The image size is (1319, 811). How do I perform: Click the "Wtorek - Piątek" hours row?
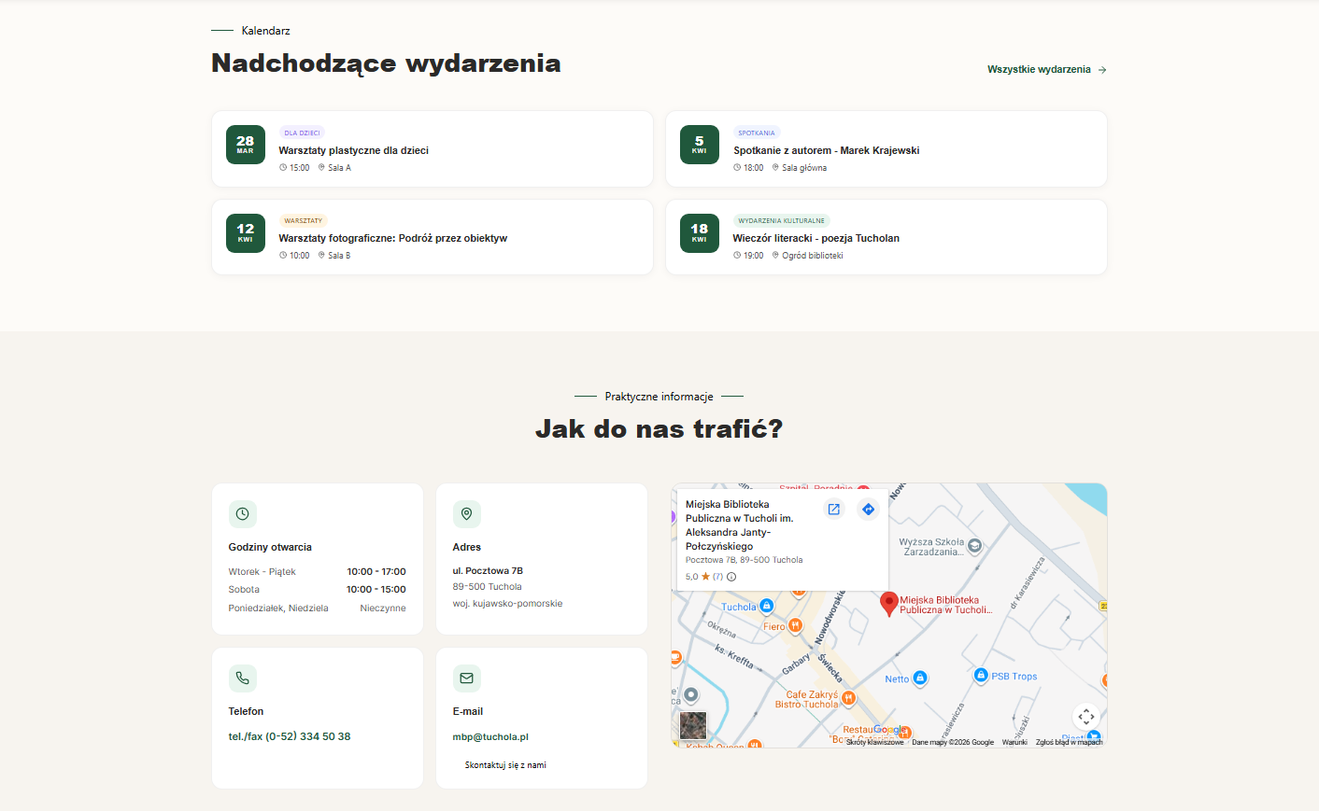click(x=318, y=572)
